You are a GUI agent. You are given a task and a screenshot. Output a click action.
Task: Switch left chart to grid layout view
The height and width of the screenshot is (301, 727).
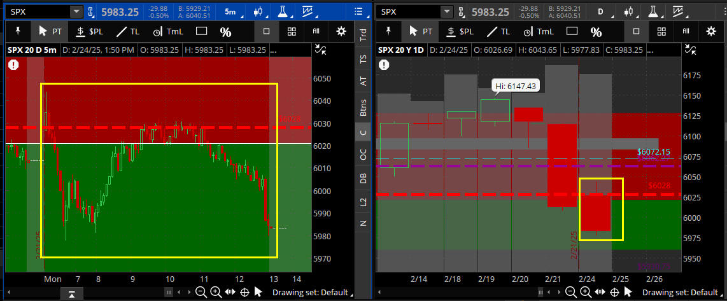pyautogui.click(x=292, y=31)
